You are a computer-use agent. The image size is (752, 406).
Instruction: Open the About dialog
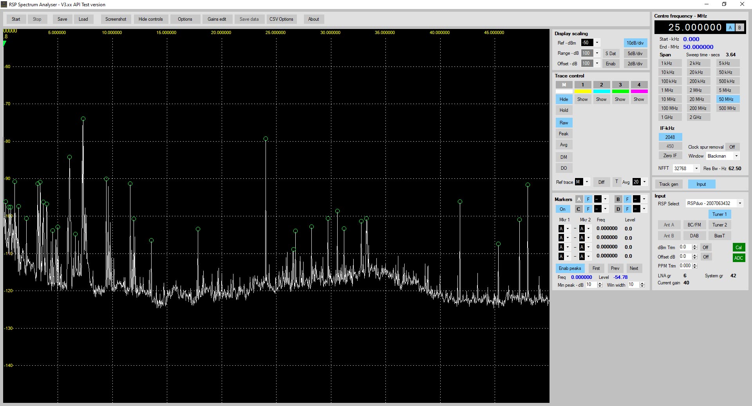[x=313, y=19]
